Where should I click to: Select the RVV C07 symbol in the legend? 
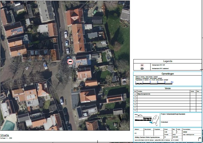[x=142, y=65]
